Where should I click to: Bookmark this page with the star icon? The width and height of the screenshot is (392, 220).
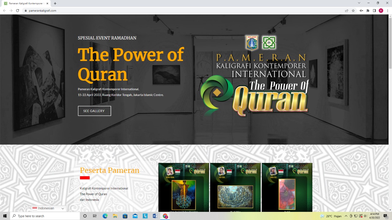pos(353,10)
